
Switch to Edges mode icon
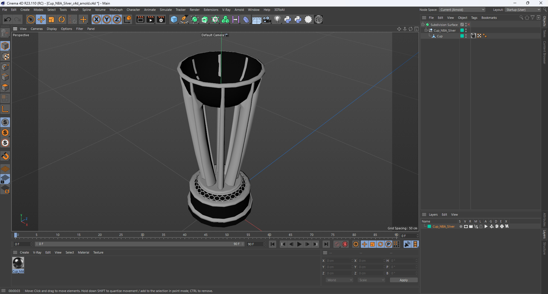pyautogui.click(x=5, y=77)
